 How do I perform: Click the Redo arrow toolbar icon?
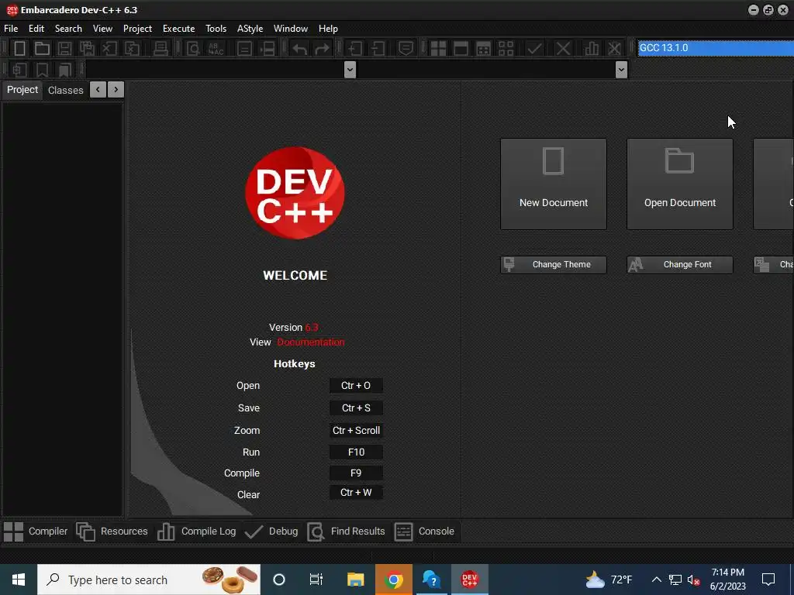coord(322,49)
